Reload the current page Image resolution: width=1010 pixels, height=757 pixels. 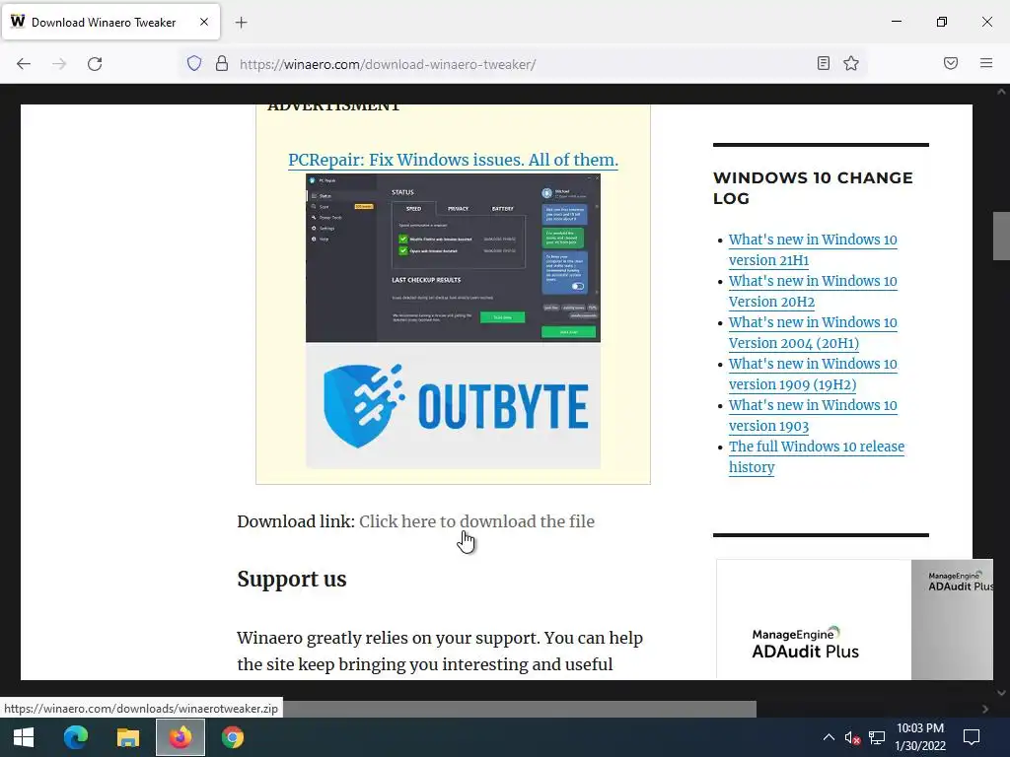95,63
